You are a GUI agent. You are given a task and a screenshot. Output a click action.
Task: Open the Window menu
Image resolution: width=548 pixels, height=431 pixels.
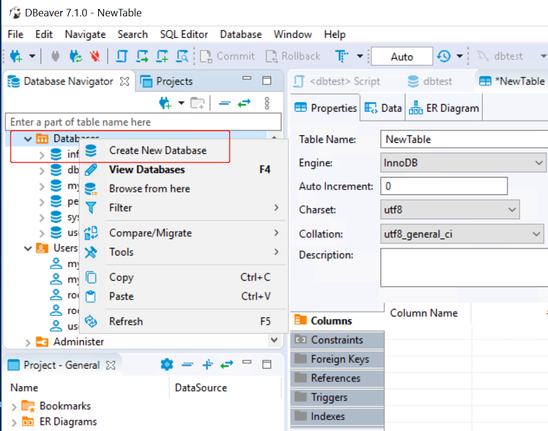[292, 34]
